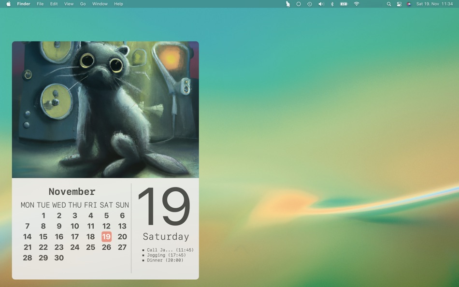Select highlighted day 19 in calendar grid
This screenshot has height=287, width=459.
(107, 237)
